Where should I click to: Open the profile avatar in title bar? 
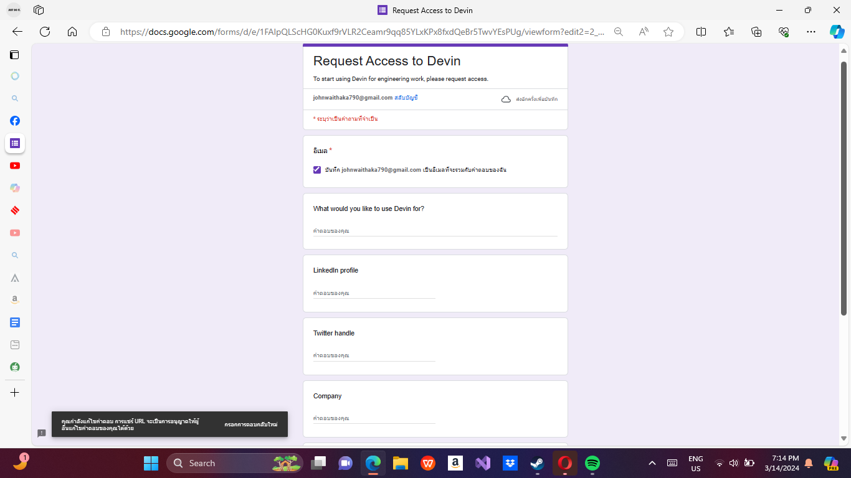point(14,10)
